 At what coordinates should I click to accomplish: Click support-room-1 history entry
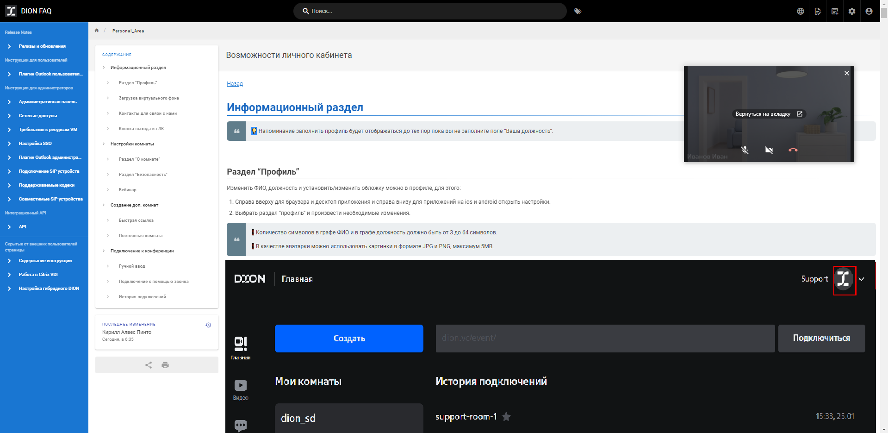pos(466,417)
